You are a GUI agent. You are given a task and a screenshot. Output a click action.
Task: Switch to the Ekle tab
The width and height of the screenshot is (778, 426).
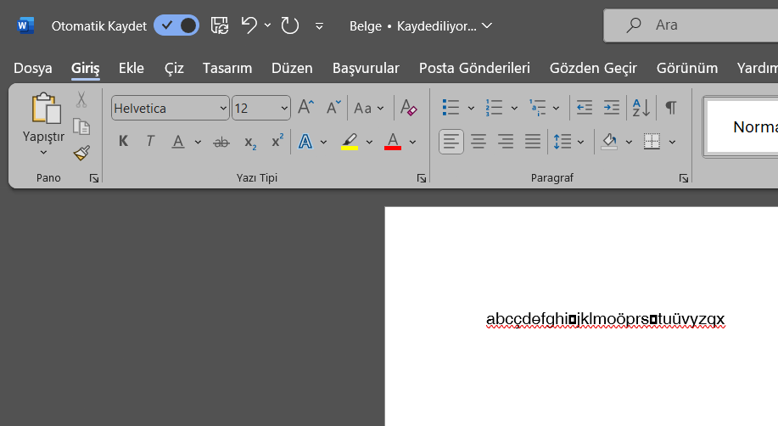(x=131, y=68)
